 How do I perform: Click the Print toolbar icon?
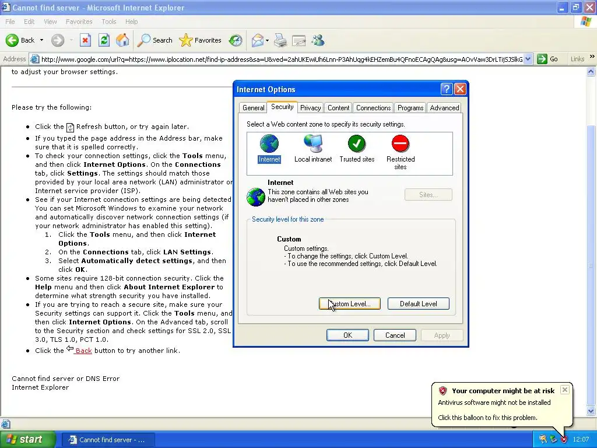coord(280,40)
